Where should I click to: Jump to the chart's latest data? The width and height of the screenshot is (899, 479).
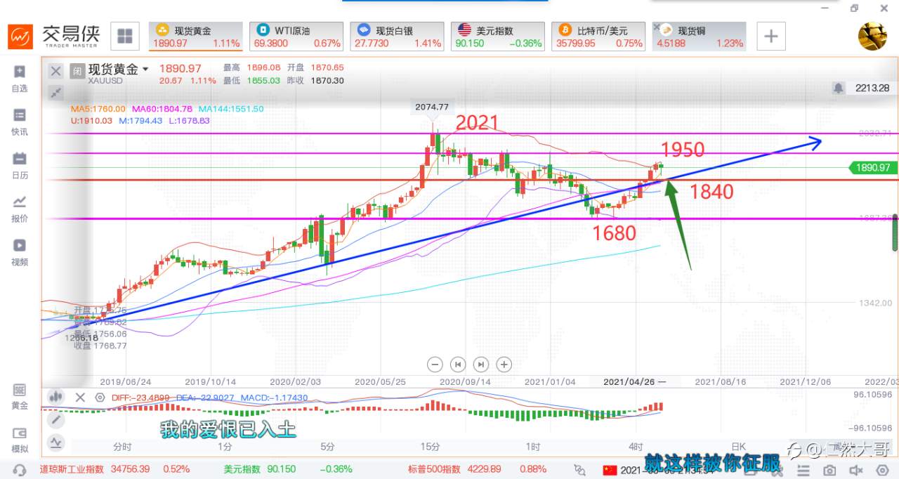tap(480, 364)
